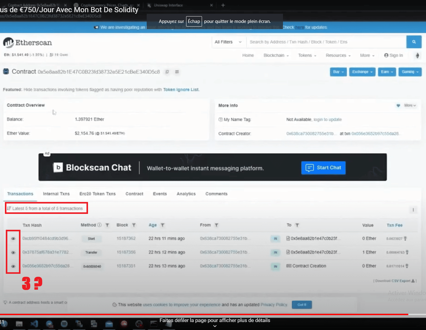Open the Ethereum diamond icon near Sign In
426x330 pixels.
click(417, 55)
